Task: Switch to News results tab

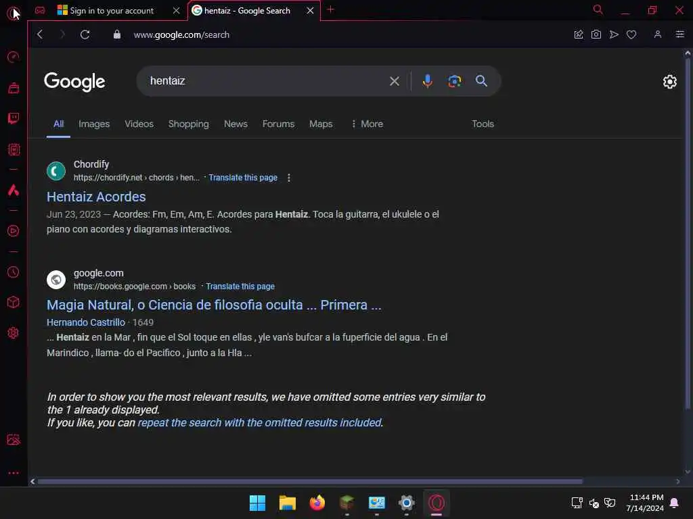Action: pyautogui.click(x=236, y=124)
